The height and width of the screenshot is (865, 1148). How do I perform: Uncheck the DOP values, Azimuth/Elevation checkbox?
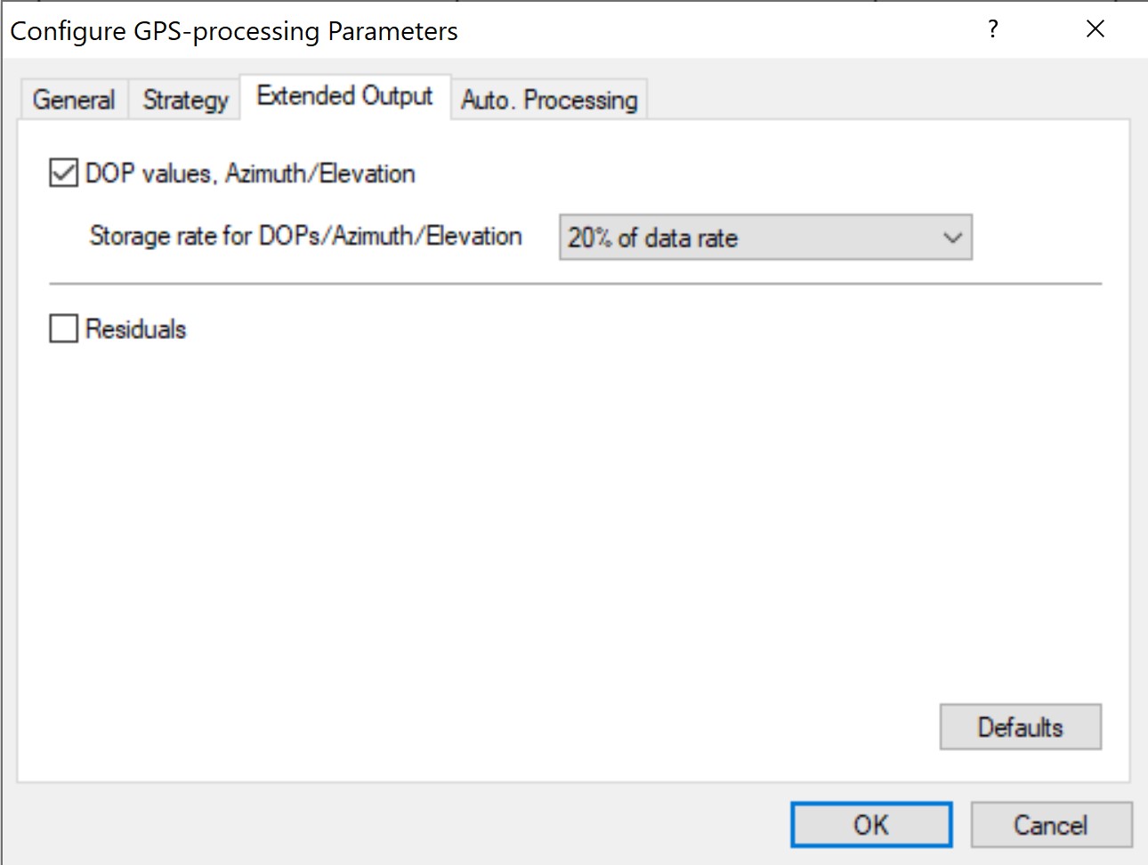click(63, 173)
